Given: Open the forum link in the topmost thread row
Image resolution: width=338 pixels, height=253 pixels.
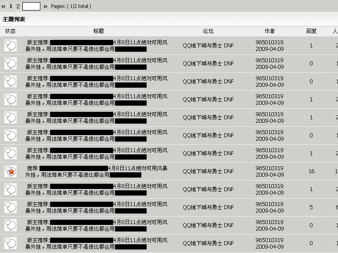Looking at the screenshot, I should pos(208,46).
